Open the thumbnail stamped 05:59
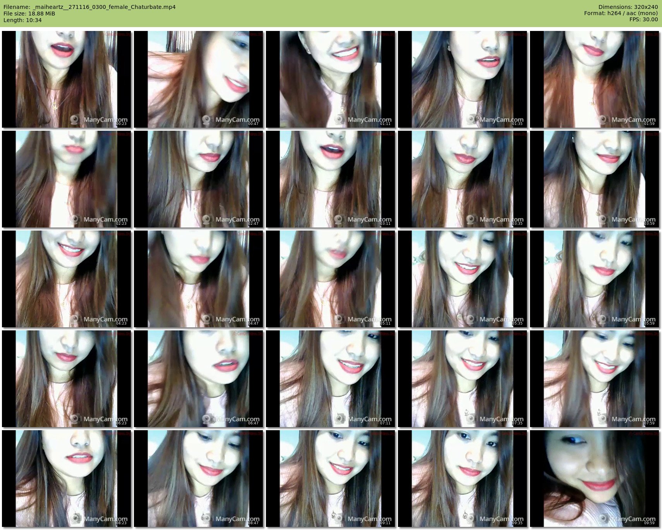This screenshot has width=662, height=530. (x=595, y=279)
